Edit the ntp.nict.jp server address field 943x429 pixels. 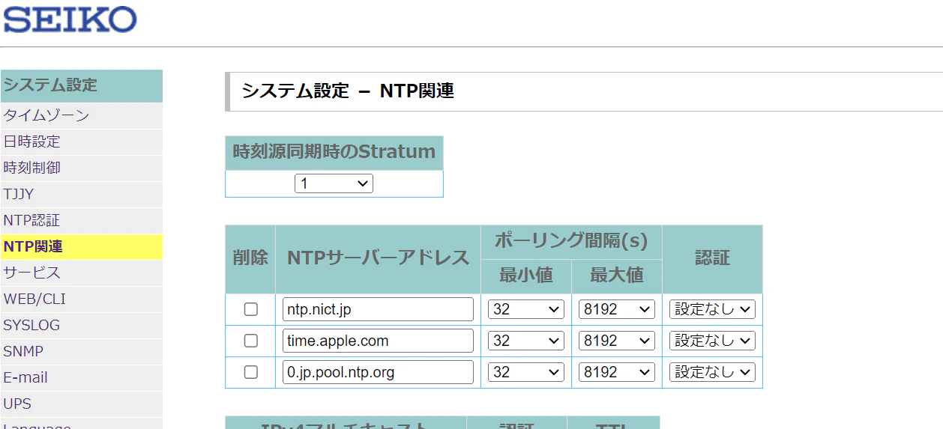point(378,309)
